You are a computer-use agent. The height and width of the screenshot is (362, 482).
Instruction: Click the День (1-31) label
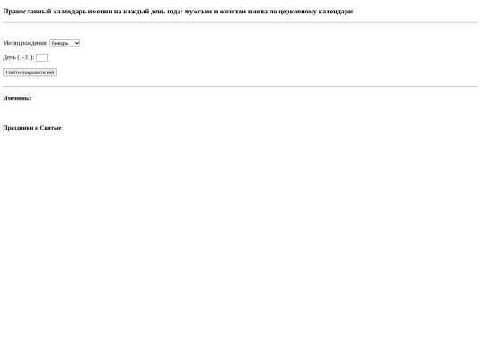[x=19, y=57]
